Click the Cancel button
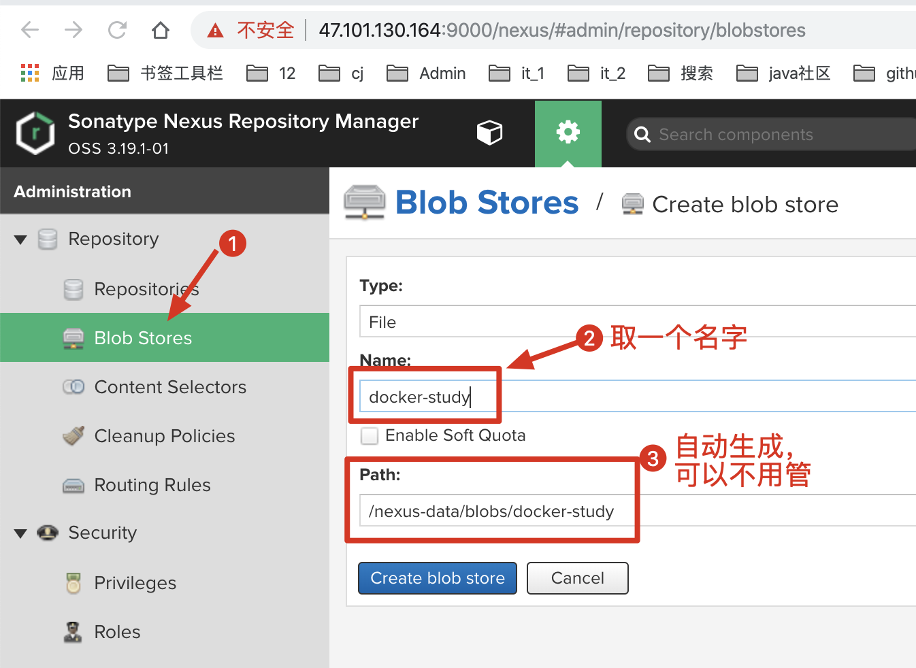Image resolution: width=916 pixels, height=668 pixels. [577, 578]
